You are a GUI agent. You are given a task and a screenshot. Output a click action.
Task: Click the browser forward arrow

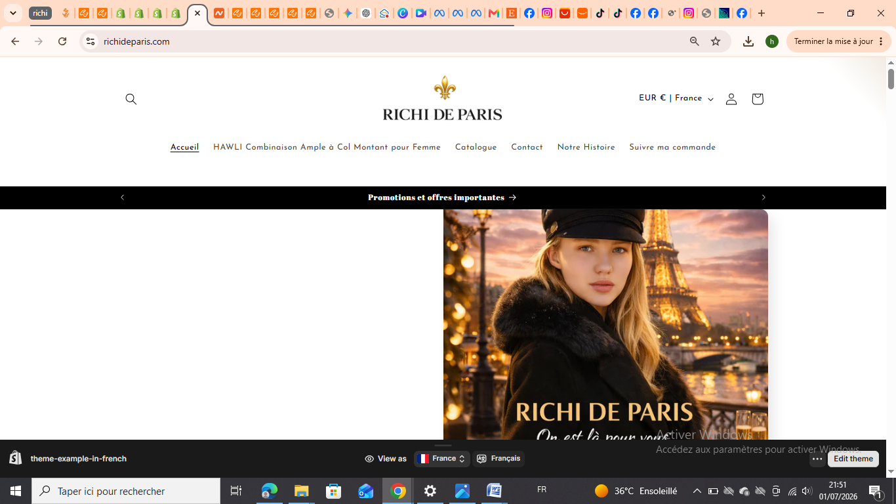coord(39,41)
